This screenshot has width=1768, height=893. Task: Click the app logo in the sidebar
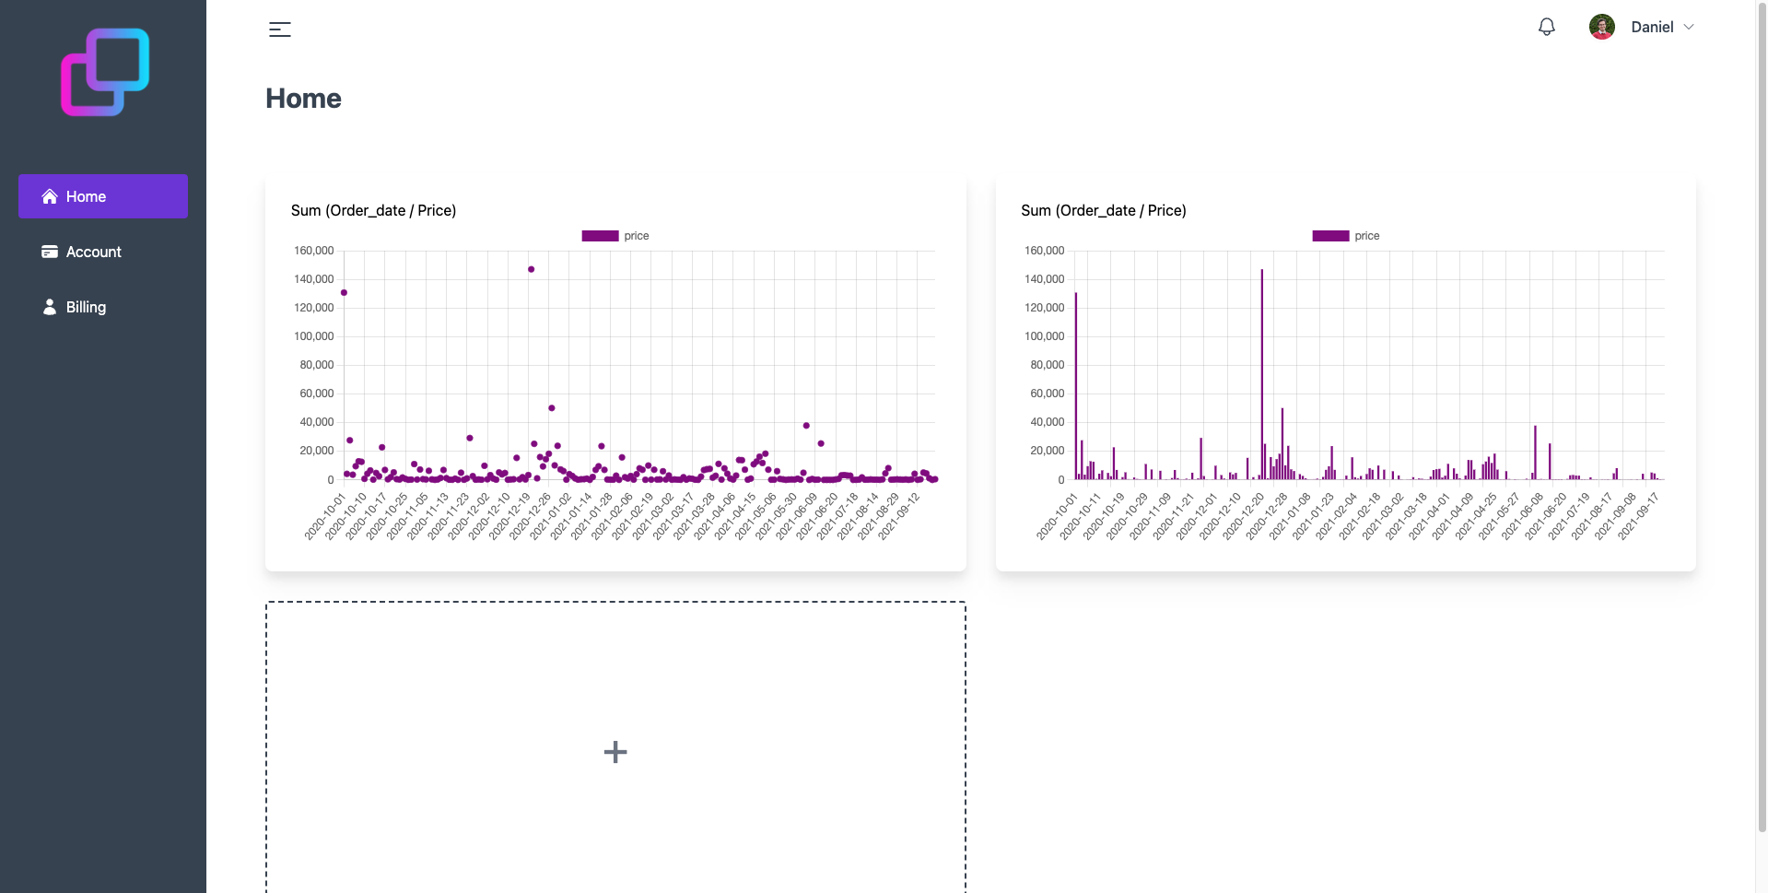tap(102, 73)
